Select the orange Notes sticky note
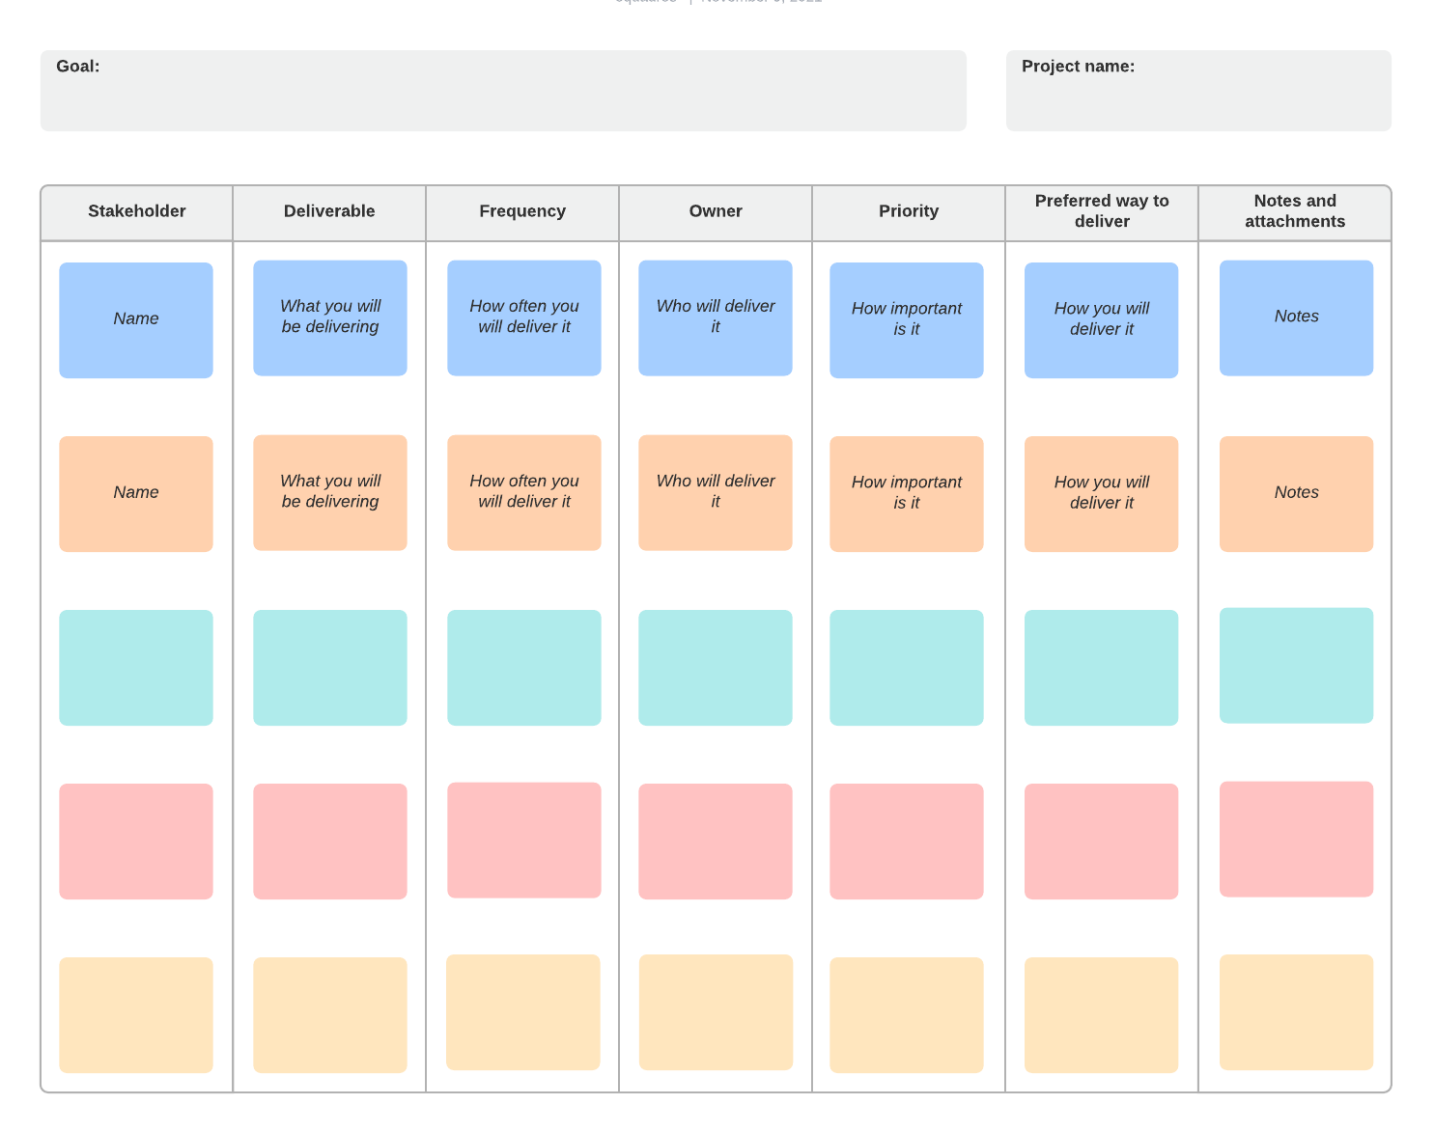This screenshot has width=1434, height=1132. pos(1296,493)
